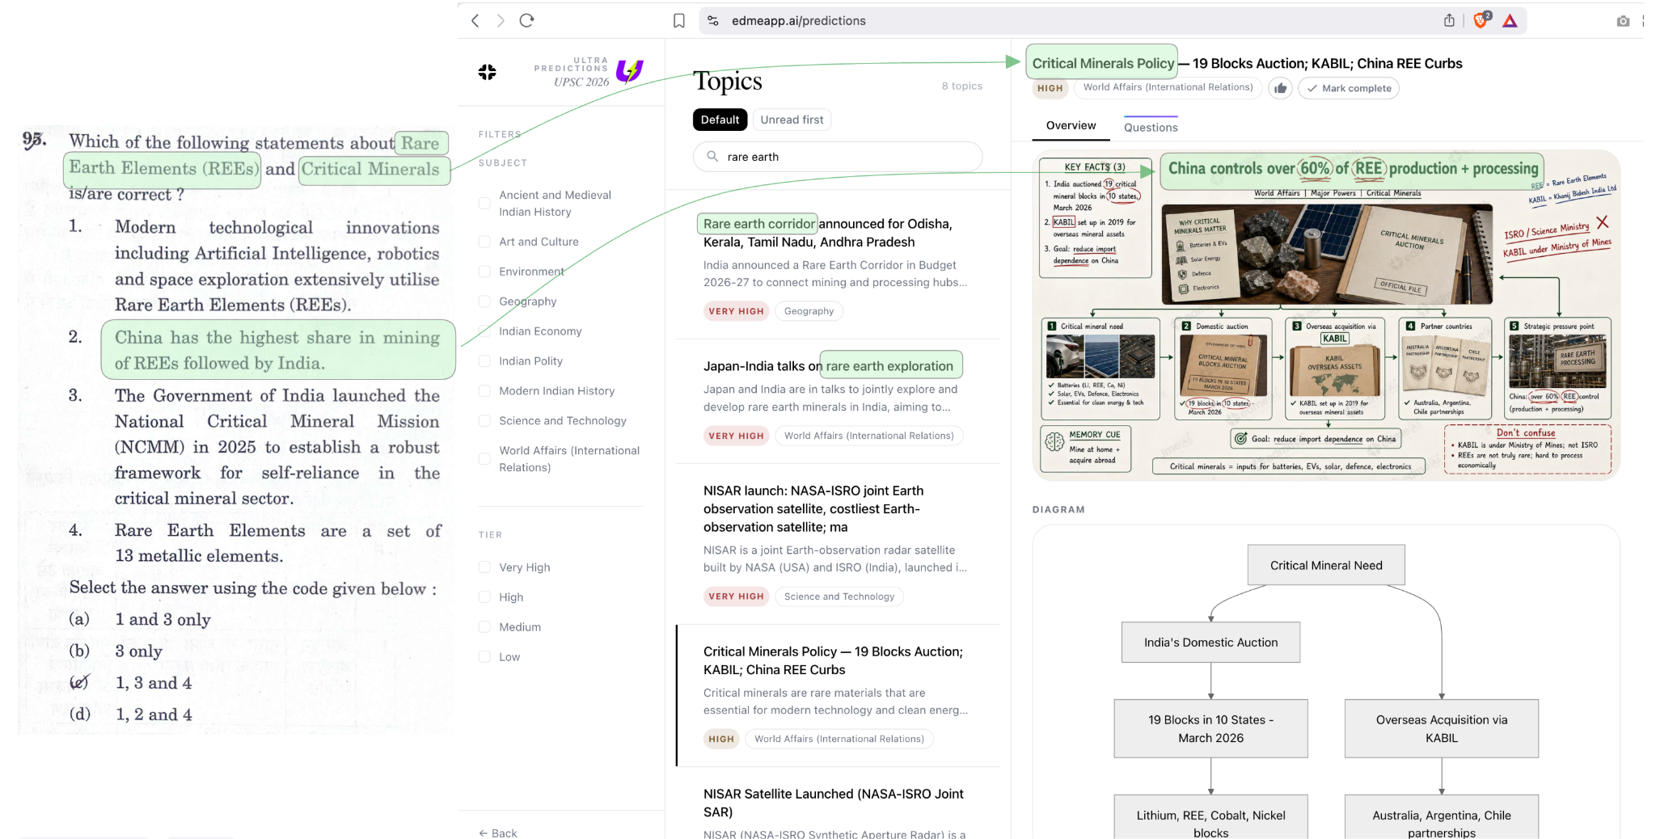Switch to Overview tab
Viewport: 1656px width, 839px height.
point(1071,126)
